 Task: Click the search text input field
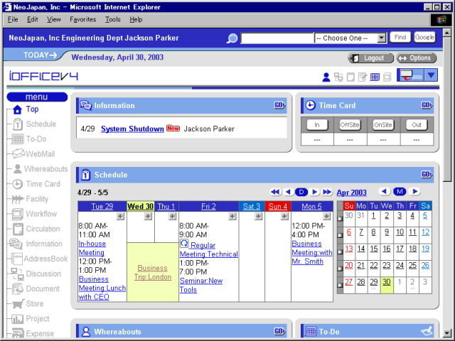pyautogui.click(x=277, y=38)
